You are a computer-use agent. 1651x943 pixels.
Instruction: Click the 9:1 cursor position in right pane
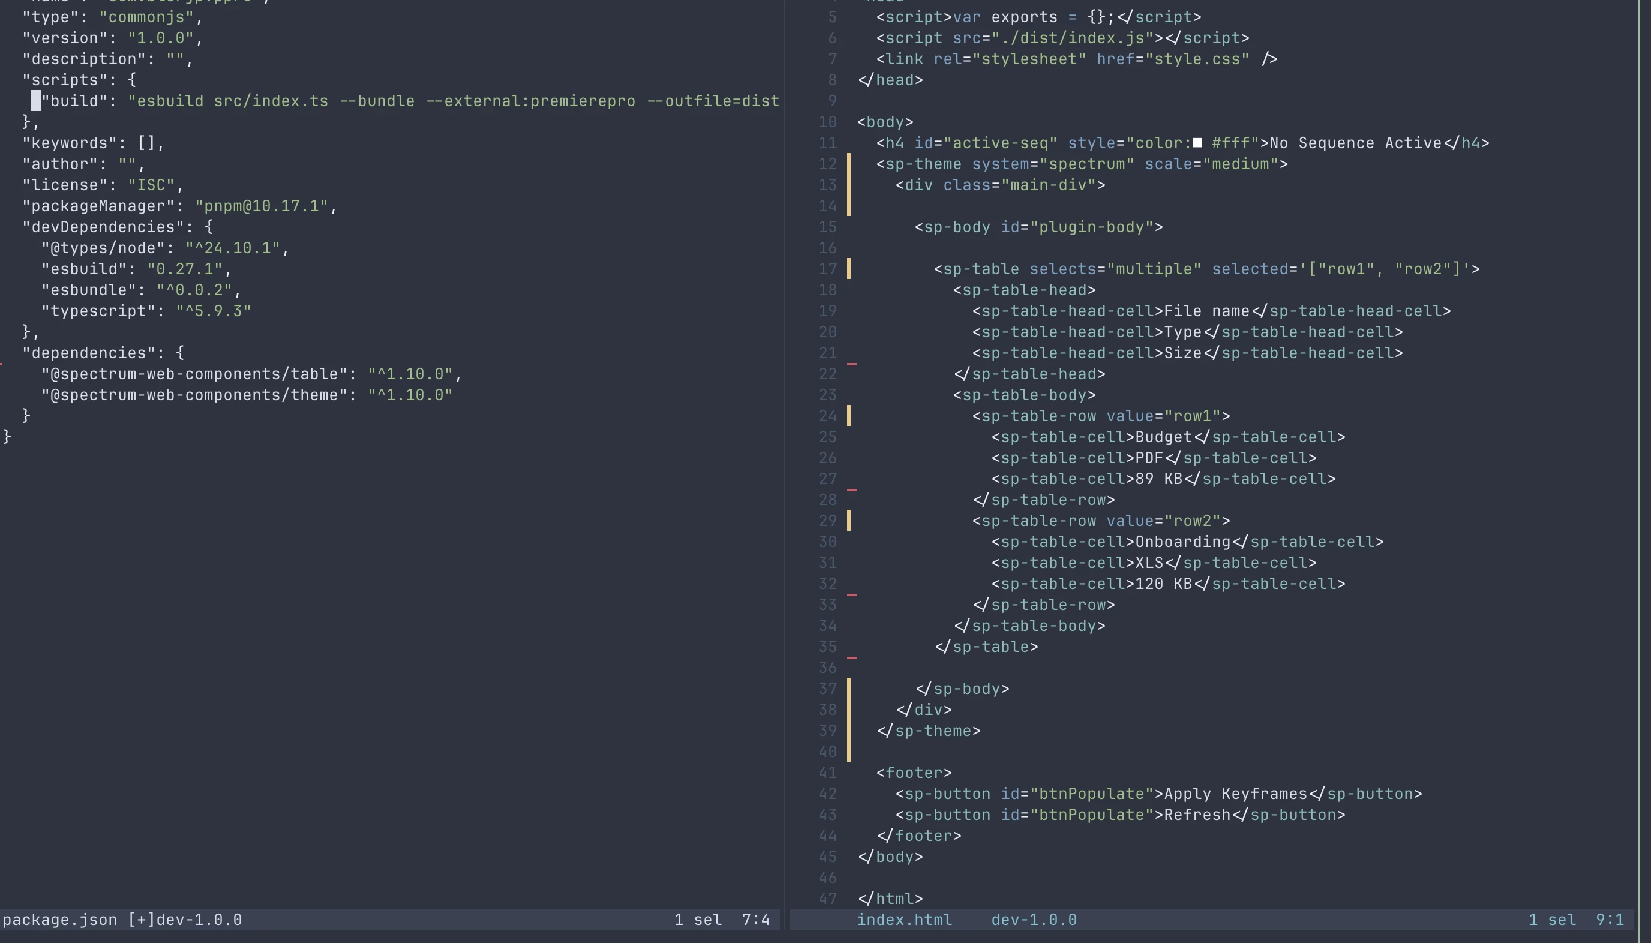pos(1610,920)
